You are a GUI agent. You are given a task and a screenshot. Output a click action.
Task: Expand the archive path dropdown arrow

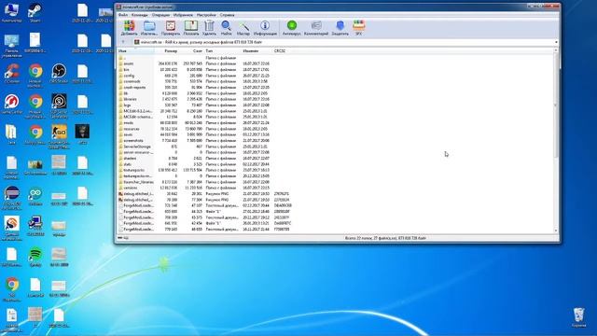556,42
